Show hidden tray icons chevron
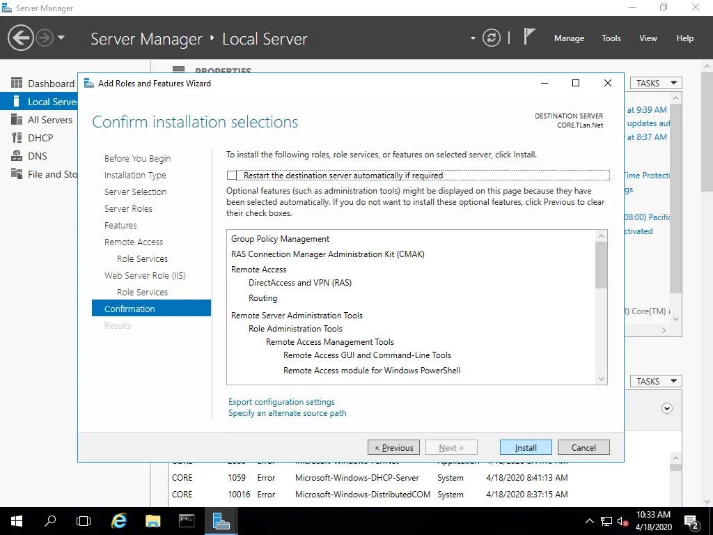The image size is (713, 535). [x=589, y=521]
